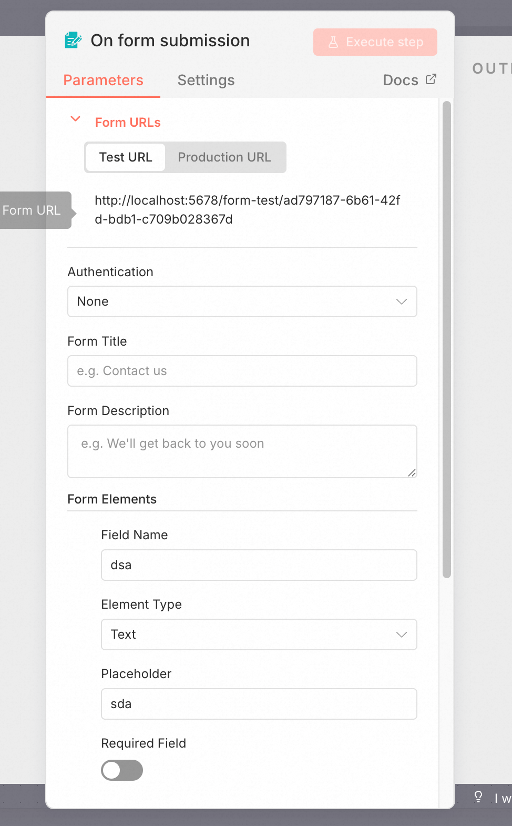Click the lightbulb icon at the bottom
Viewport: 512px width, 826px height.
[478, 797]
